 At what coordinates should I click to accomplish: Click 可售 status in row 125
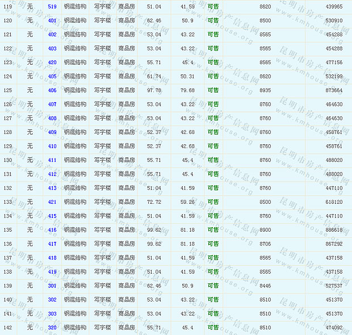pyautogui.click(x=213, y=90)
